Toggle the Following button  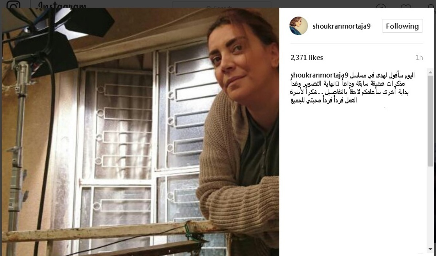click(402, 26)
